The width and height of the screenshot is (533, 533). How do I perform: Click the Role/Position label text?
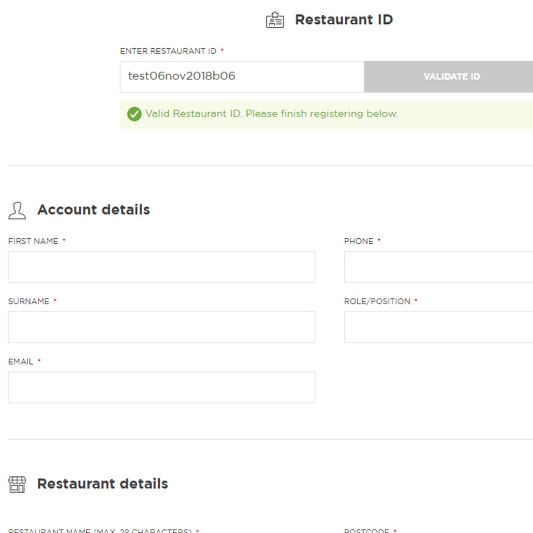tap(377, 301)
